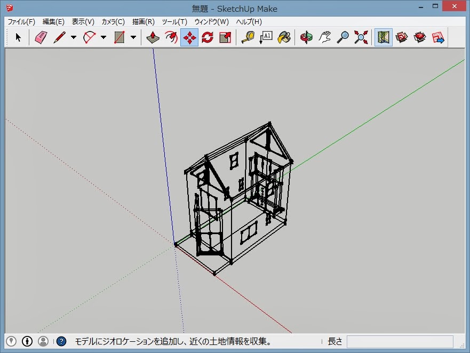This screenshot has height=353, width=470.
Task: Click the 長さ measurement input box
Action: (400, 341)
